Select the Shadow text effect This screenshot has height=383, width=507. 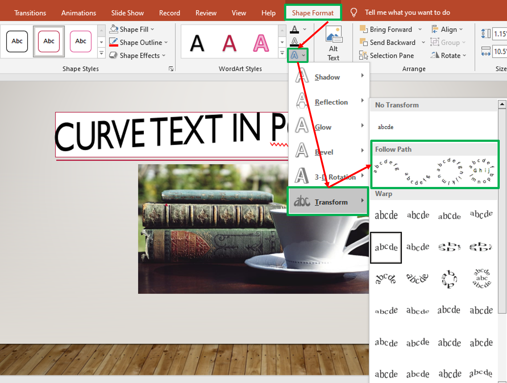pos(327,77)
